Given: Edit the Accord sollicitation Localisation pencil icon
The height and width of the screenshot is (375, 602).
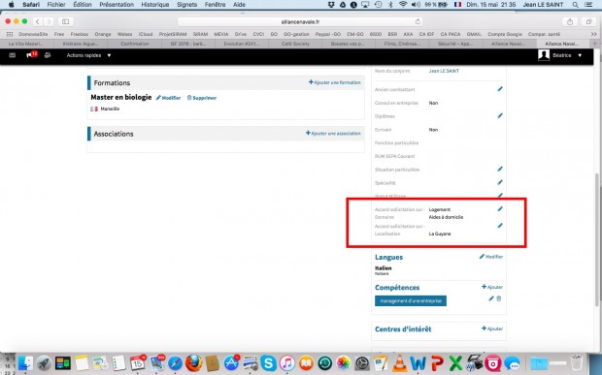Looking at the screenshot, I should [500, 226].
